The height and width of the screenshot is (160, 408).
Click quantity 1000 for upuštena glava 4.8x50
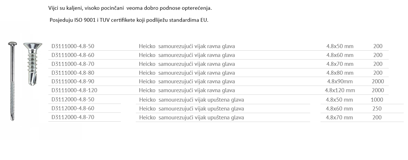point(377,100)
